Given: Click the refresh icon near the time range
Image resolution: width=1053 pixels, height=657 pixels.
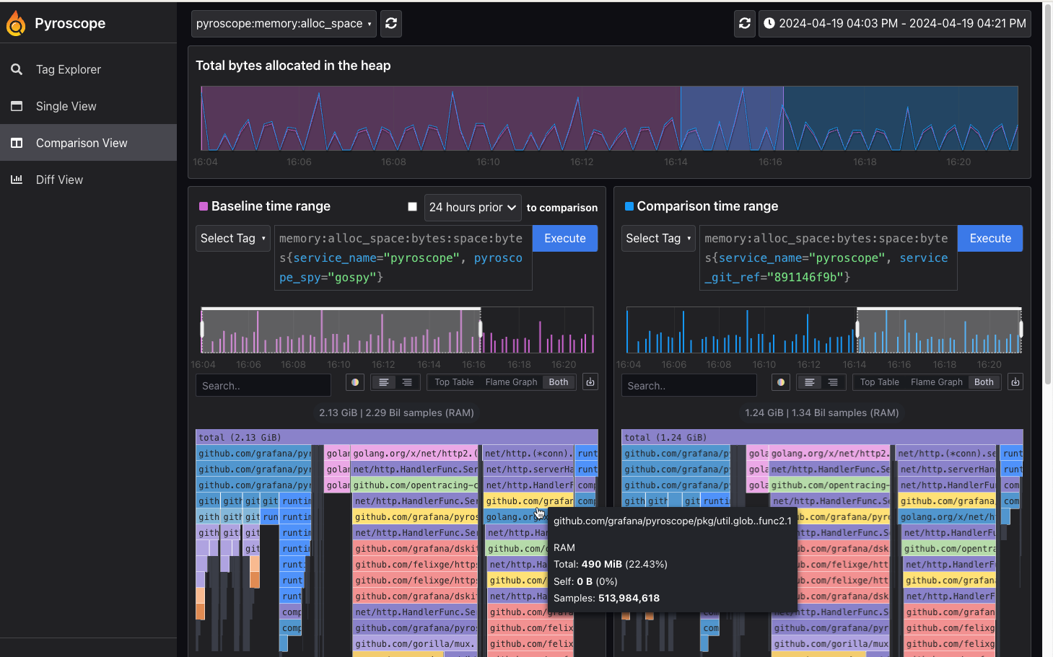Looking at the screenshot, I should (744, 23).
